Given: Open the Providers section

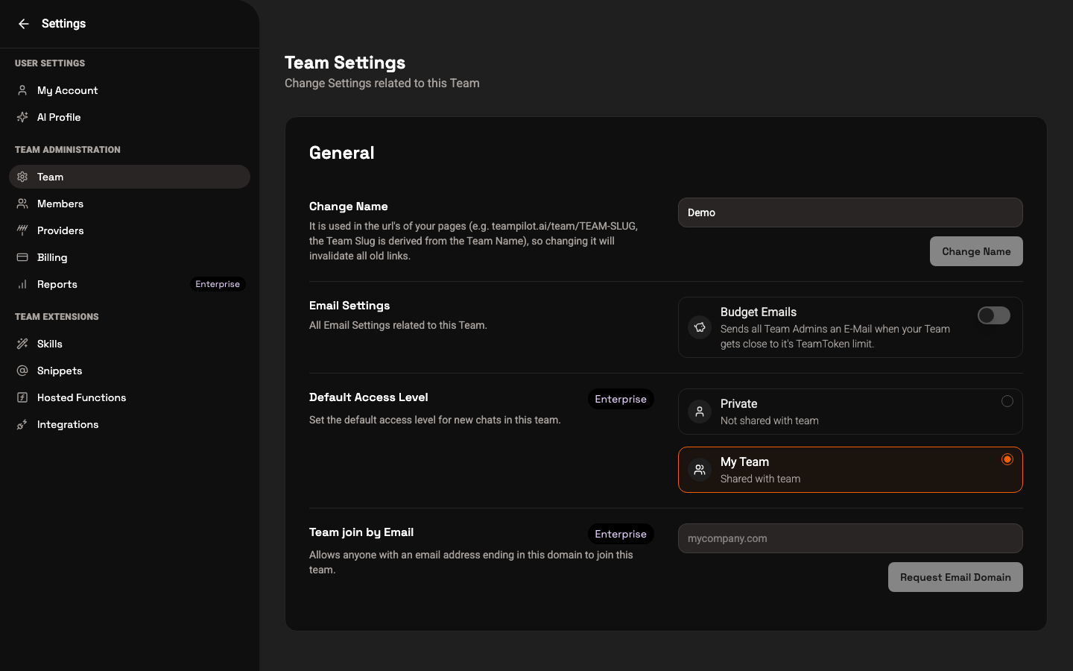Looking at the screenshot, I should tap(130, 230).
